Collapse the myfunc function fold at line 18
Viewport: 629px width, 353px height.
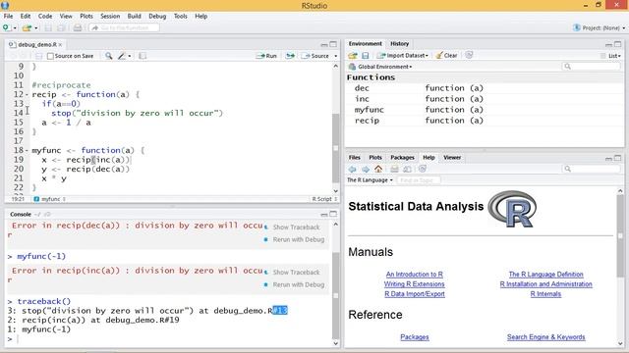[x=27, y=150]
